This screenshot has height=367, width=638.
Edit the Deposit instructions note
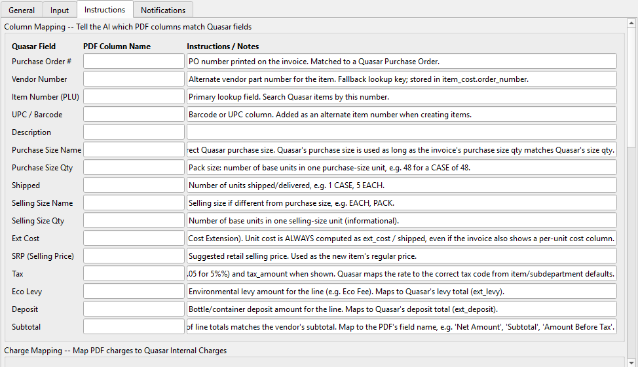coord(402,309)
